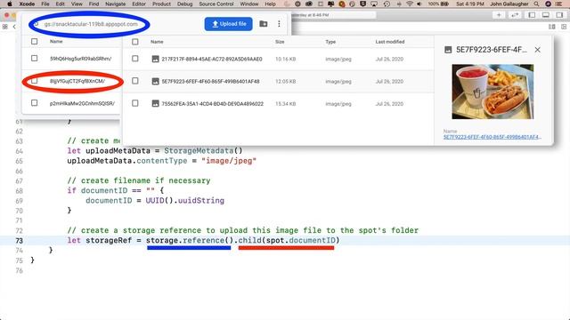Open Time Machine icon in menu bar
Viewport: 570px width, 320px height.
click(387, 4)
